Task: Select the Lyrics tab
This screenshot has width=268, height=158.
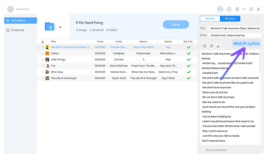Action: click(230, 18)
